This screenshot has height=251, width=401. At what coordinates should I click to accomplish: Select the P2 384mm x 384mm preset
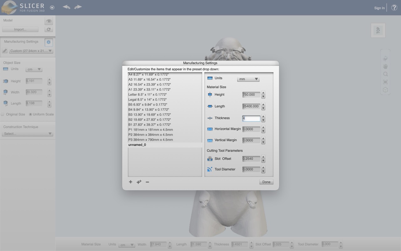[x=151, y=135]
